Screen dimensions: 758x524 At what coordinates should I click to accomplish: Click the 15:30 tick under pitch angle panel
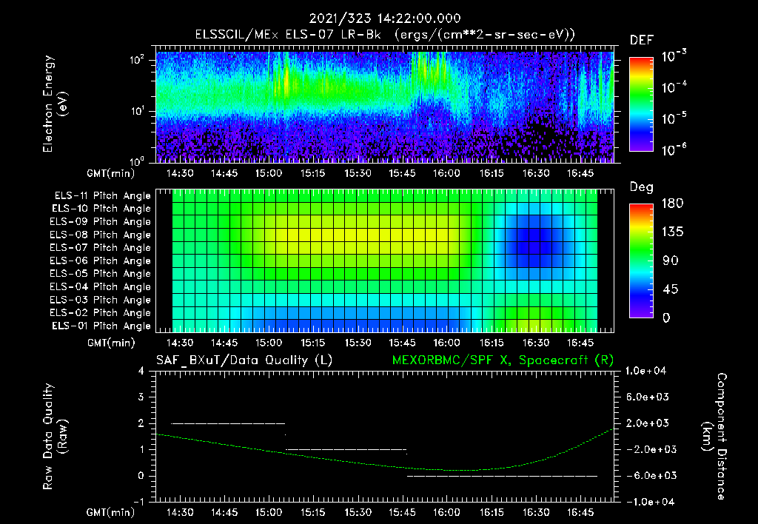click(x=358, y=343)
